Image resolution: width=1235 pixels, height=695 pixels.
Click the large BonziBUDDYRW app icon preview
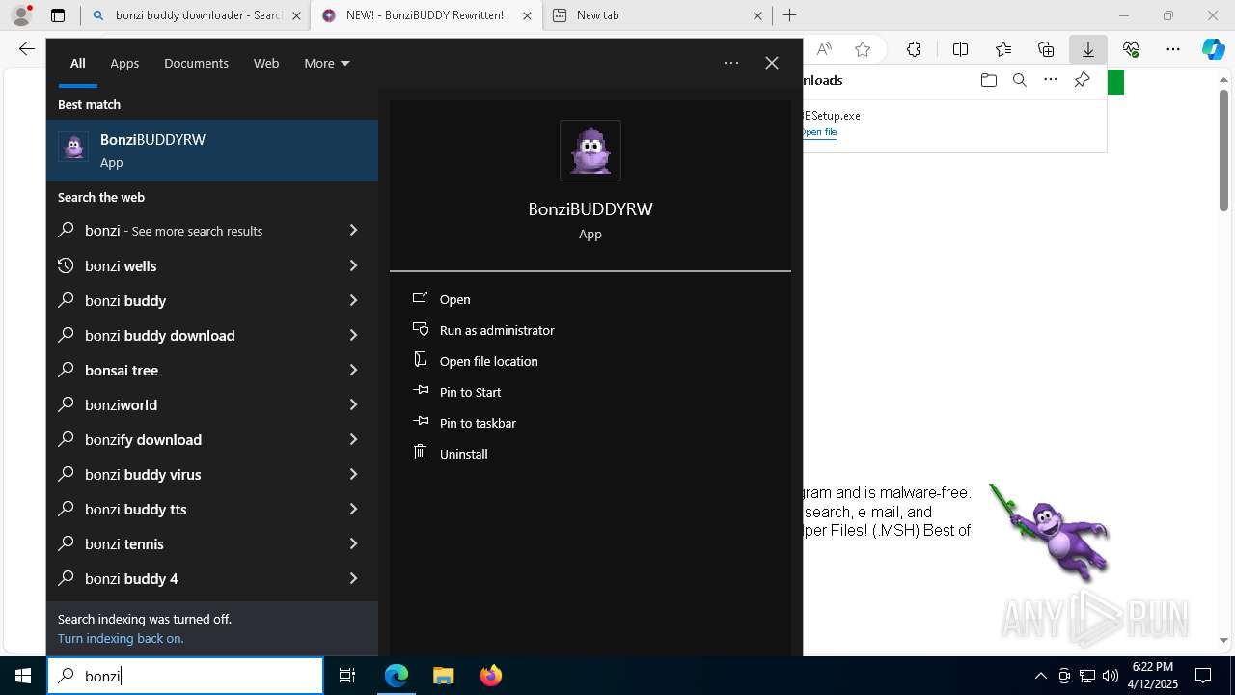590,151
